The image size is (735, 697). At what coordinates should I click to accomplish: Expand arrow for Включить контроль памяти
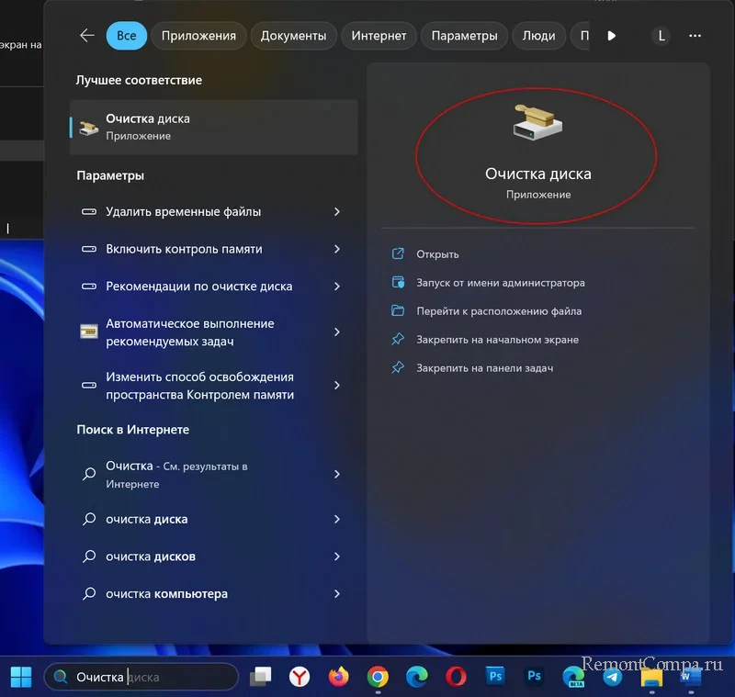pos(337,249)
